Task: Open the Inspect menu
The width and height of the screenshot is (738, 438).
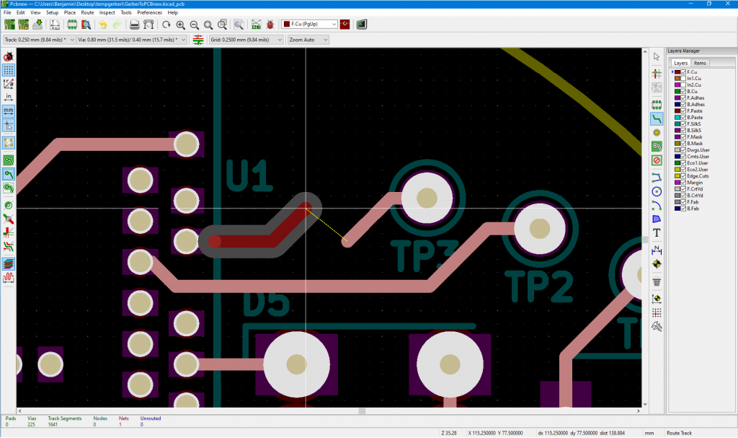Action: coord(107,12)
